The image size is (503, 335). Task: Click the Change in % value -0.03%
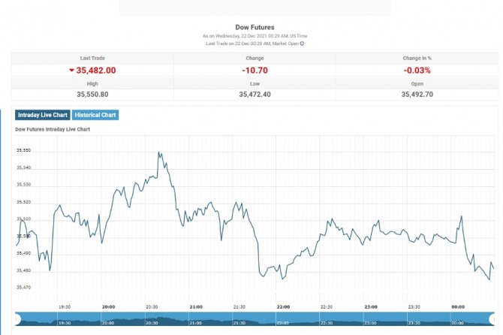[x=417, y=71]
